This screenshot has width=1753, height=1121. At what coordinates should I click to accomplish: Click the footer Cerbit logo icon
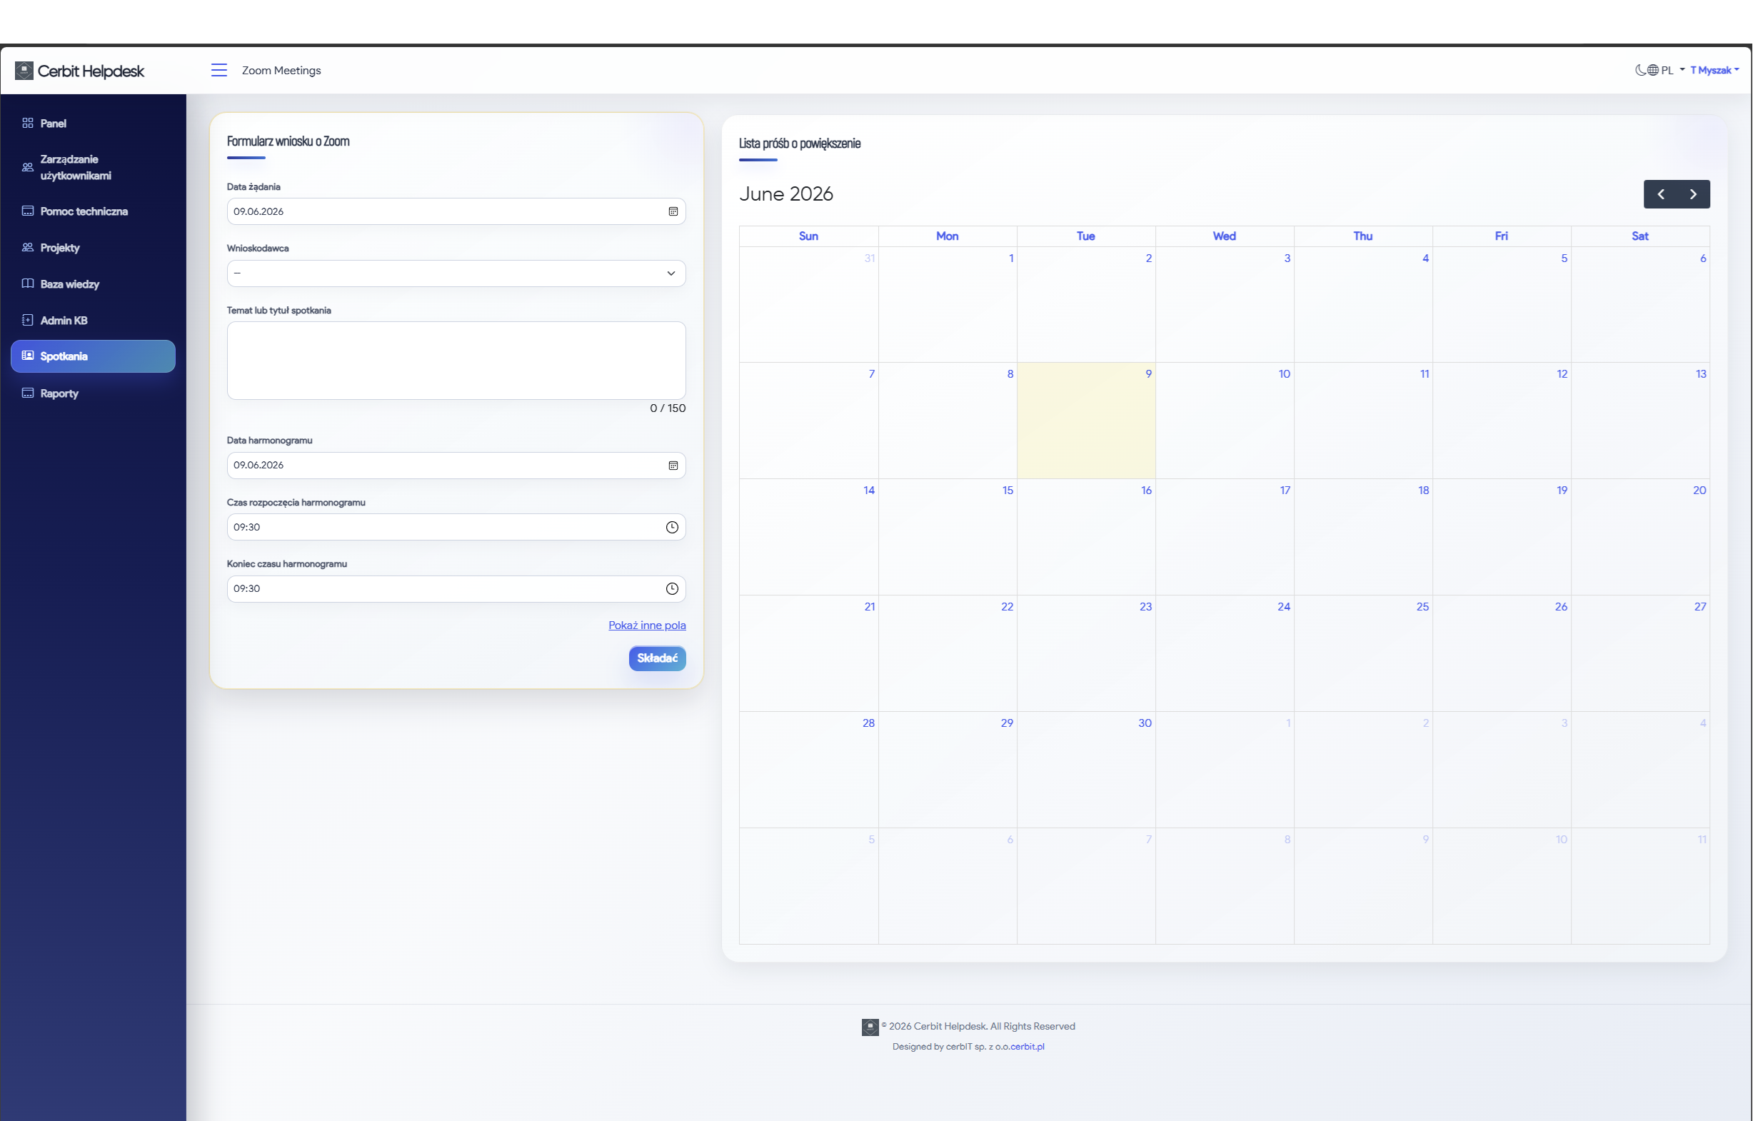pos(870,1027)
